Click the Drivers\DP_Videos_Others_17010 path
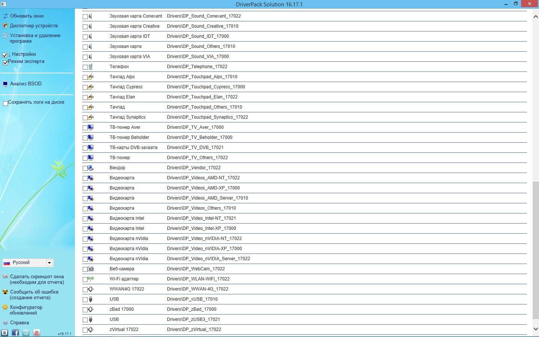This screenshot has height=337, width=539. pyautogui.click(x=201, y=208)
